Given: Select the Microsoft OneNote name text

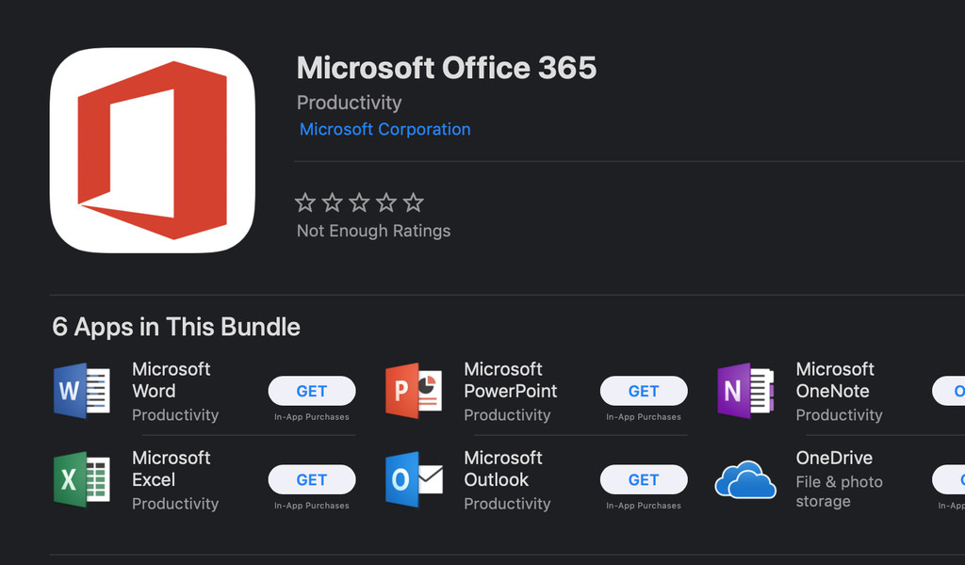Looking at the screenshot, I should point(835,379).
